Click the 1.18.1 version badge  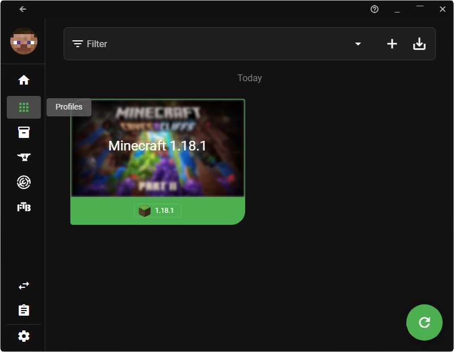157,210
